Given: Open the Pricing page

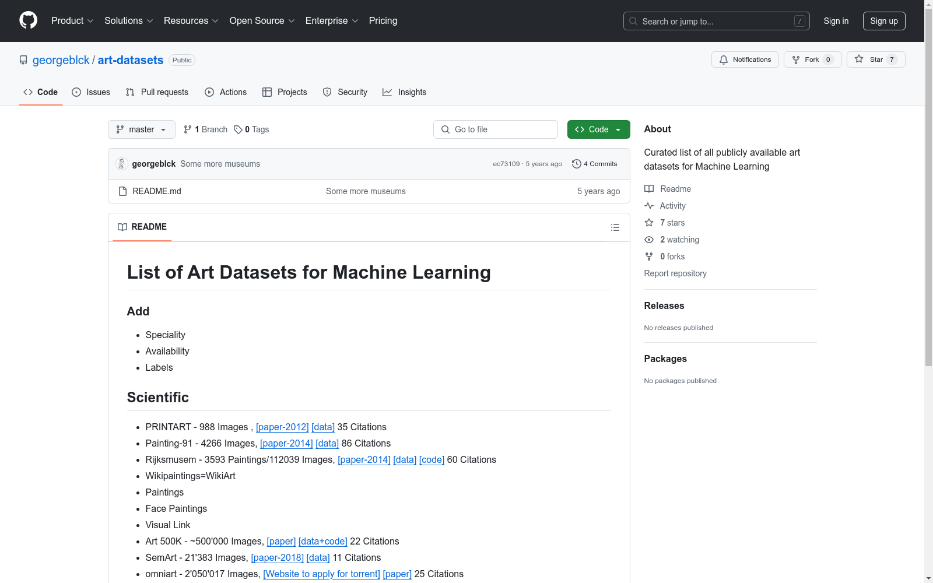Looking at the screenshot, I should click(383, 20).
